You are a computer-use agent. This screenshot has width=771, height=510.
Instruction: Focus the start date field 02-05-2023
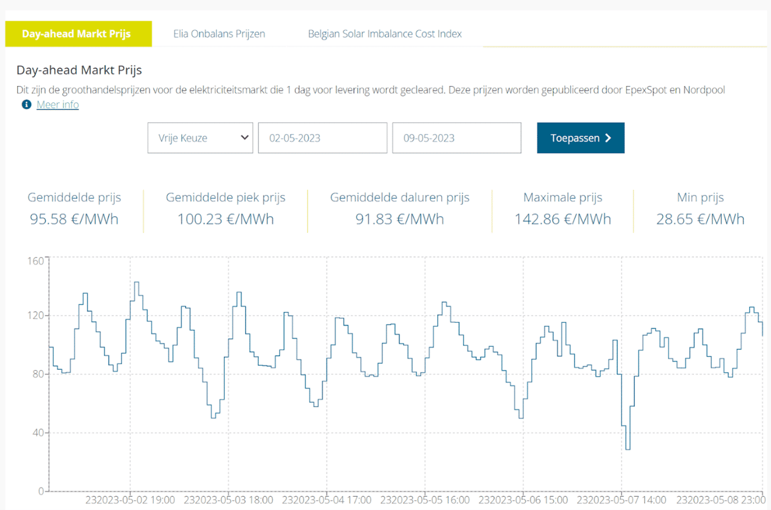322,138
